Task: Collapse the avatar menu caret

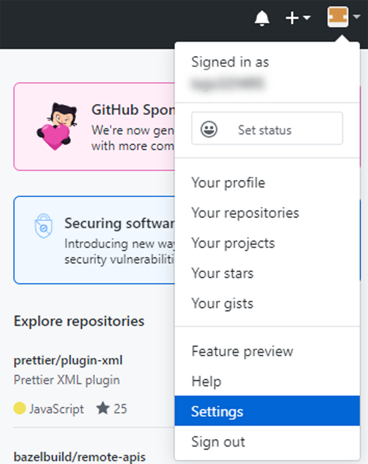Action: [356, 18]
